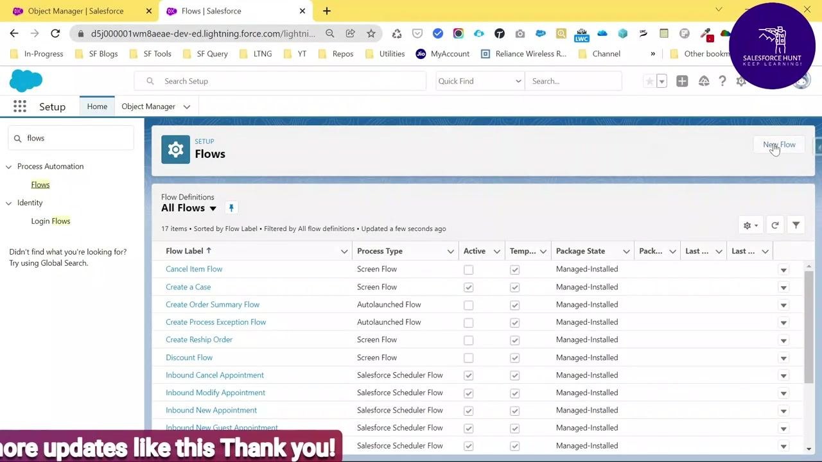822x462 pixels.
Task: Click the favorites star in Salesforce header
Action: click(649, 81)
